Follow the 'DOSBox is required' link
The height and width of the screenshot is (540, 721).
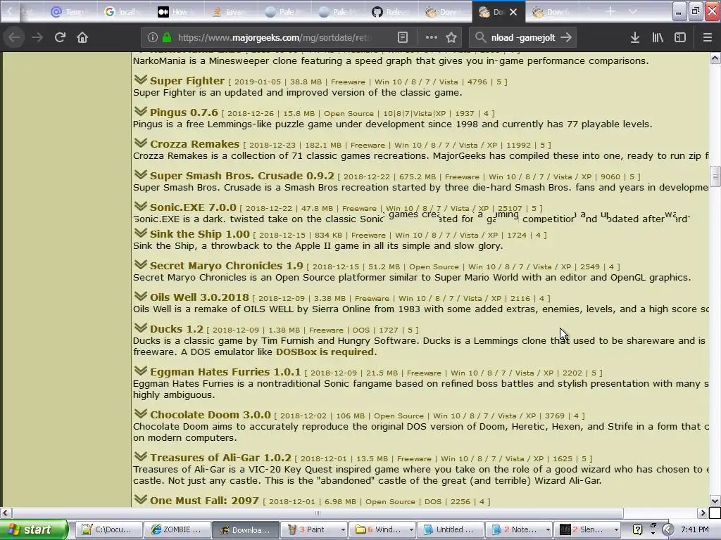click(325, 352)
